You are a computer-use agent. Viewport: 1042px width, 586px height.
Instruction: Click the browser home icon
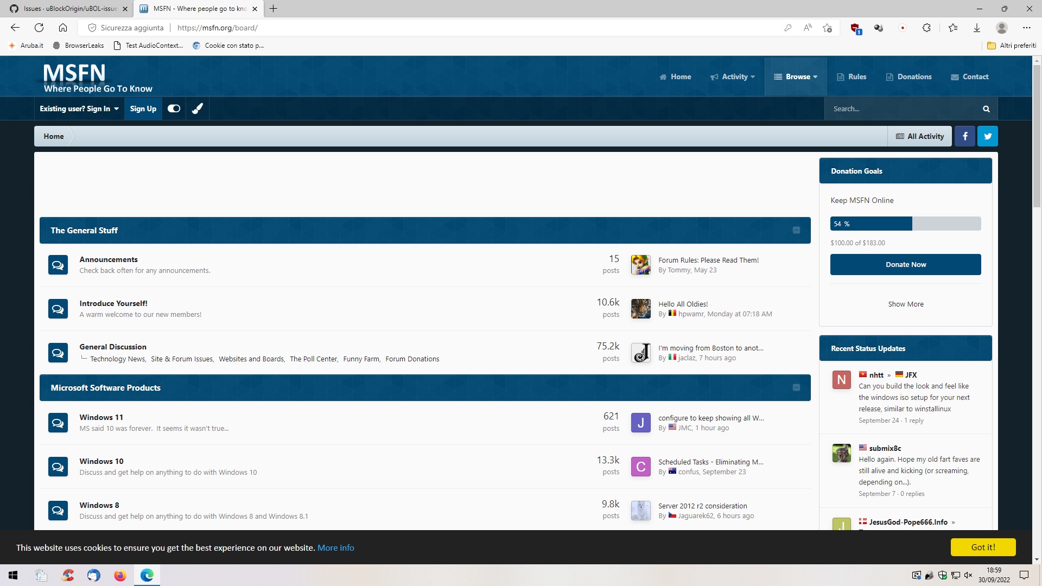(63, 28)
